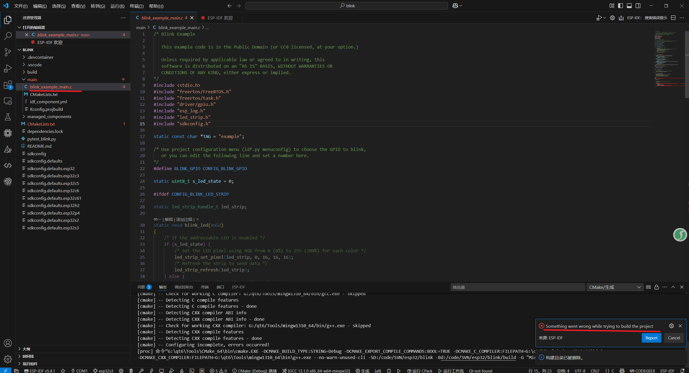Viewport: 689px width, 373px height.
Task: Open the 终端(T) menu
Action: 136,6
